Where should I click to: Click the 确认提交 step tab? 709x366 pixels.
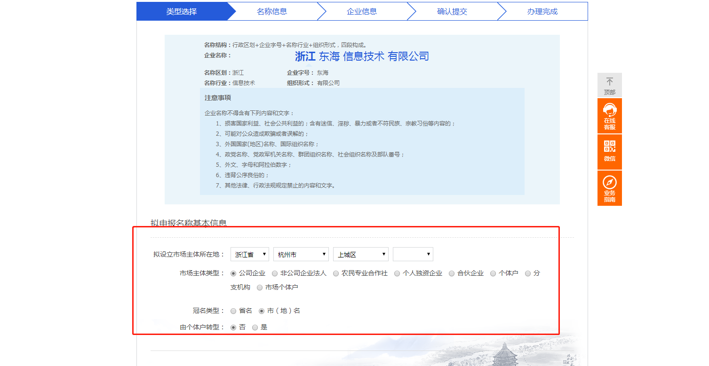452,12
